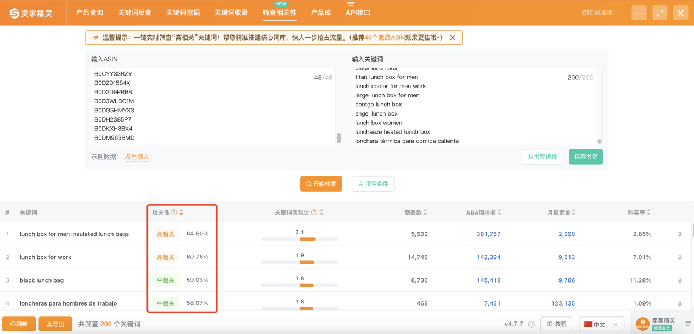The width and height of the screenshot is (694, 334).
Task: Click the export icon on 导出 button
Action: click(x=50, y=324)
